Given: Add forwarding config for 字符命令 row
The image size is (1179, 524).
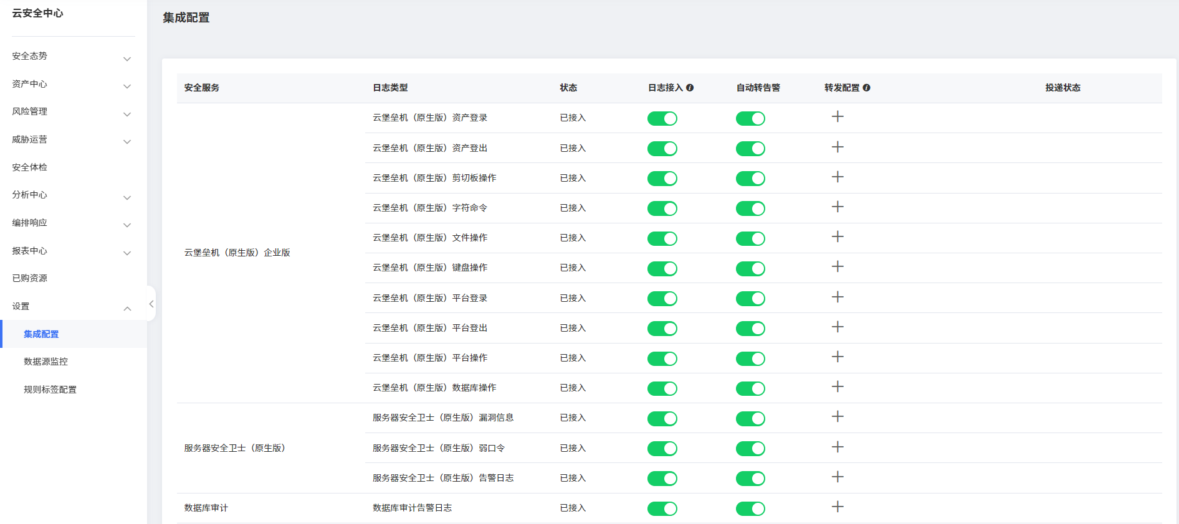Looking at the screenshot, I should (838, 207).
